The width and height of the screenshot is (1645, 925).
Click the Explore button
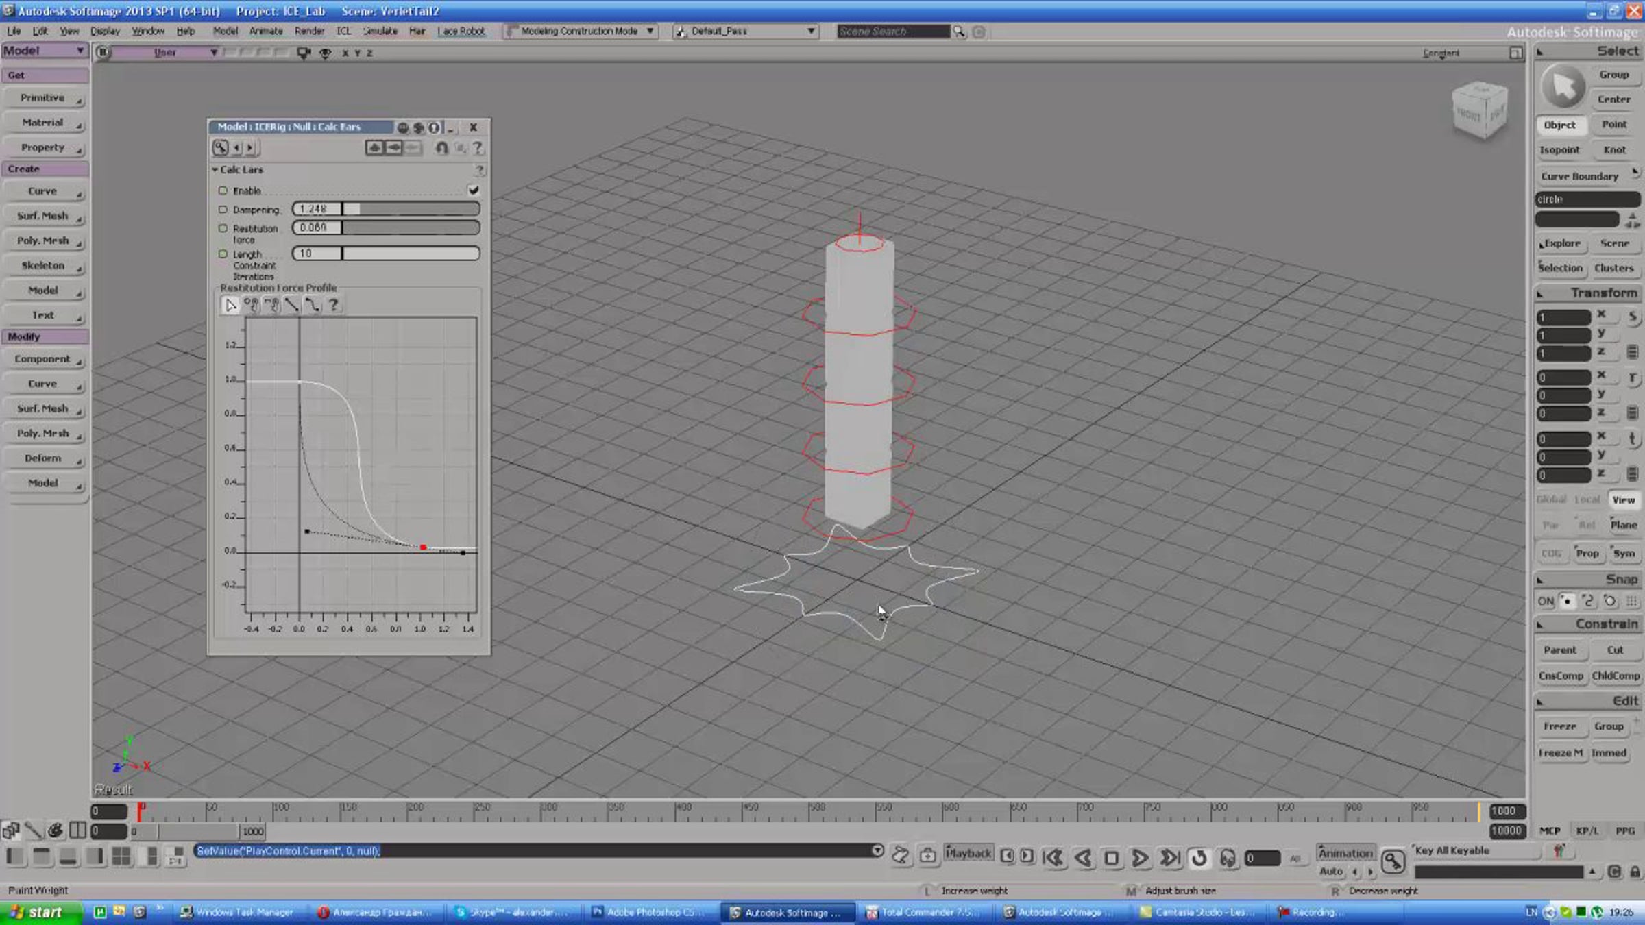(x=1560, y=243)
